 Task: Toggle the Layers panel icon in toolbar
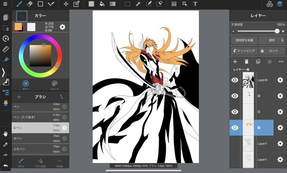(280, 4)
